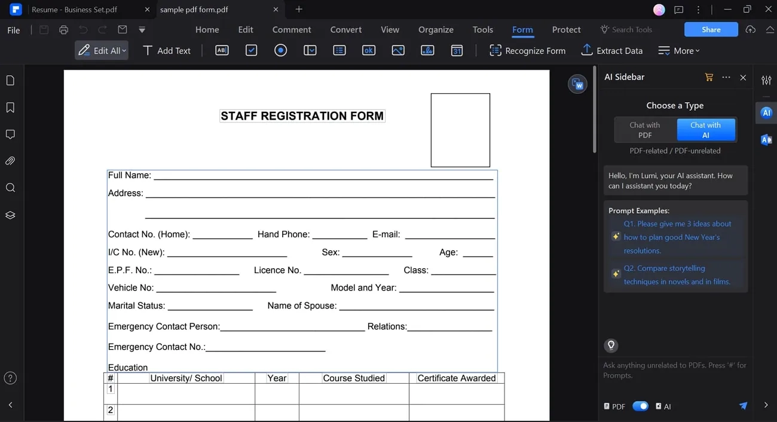Image resolution: width=777 pixels, height=422 pixels.
Task: Open the page thumbnails panel icon
Action: [10, 81]
